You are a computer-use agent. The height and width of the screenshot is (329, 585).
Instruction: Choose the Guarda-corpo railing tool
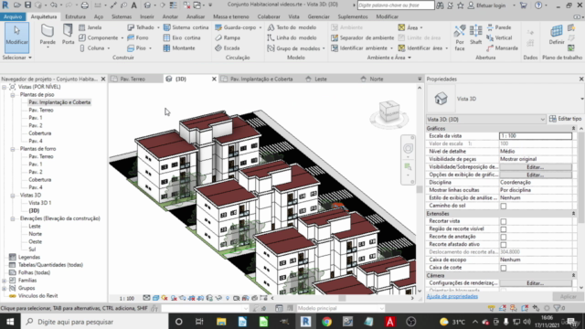click(236, 27)
